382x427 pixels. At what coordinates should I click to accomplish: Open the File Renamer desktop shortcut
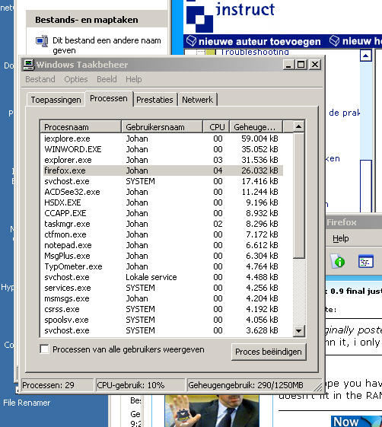pyautogui.click(x=27, y=403)
